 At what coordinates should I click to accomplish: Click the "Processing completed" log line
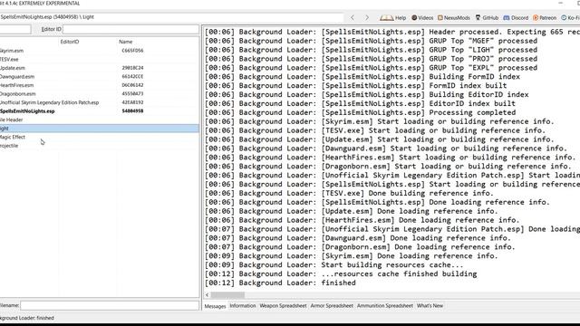pyautogui.click(x=360, y=112)
